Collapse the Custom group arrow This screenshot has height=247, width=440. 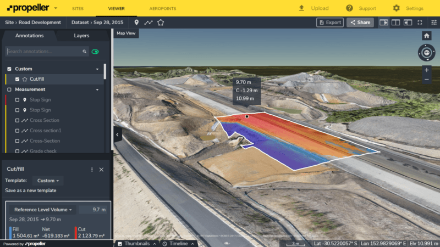(x=97, y=69)
